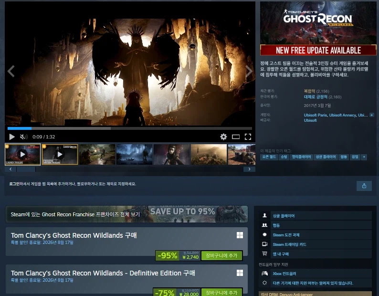Click the share icon button

point(364,186)
